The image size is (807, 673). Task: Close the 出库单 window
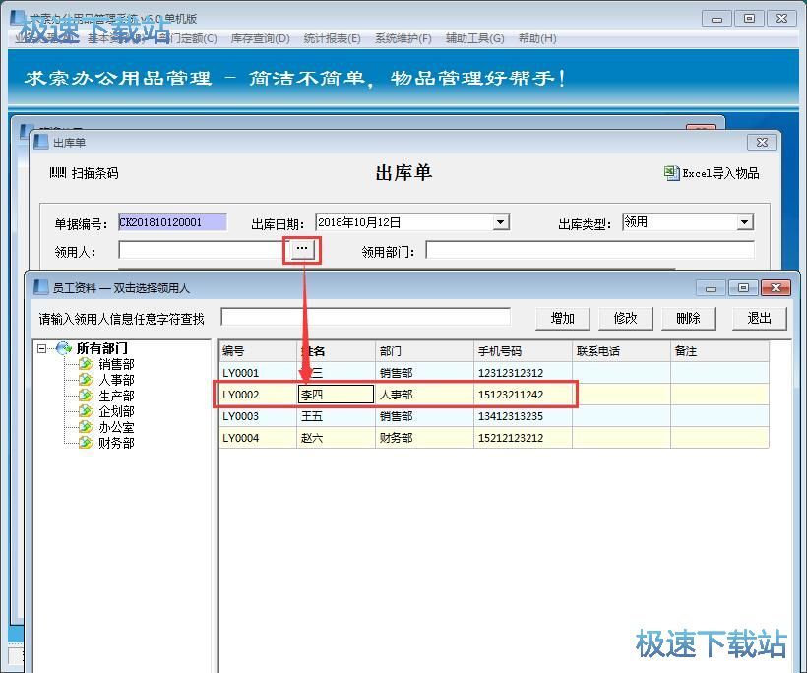[x=762, y=142]
